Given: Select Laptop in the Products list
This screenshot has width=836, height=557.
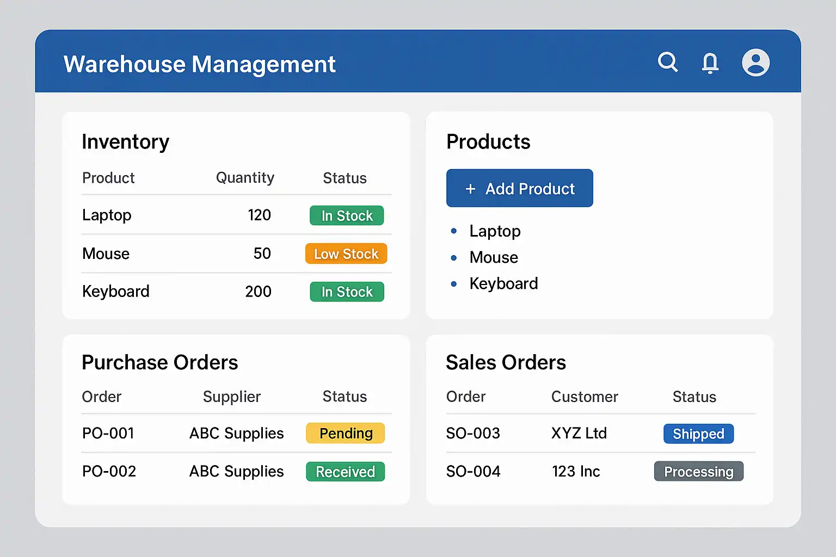Looking at the screenshot, I should (x=495, y=231).
